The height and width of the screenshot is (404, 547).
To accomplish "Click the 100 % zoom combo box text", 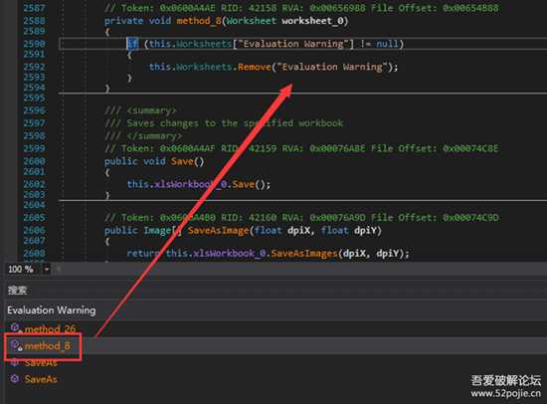I will point(21,270).
